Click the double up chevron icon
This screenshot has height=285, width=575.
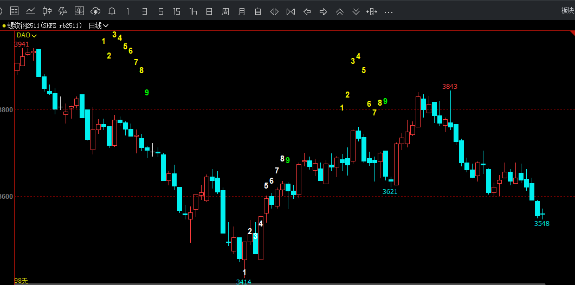[x=340, y=12]
